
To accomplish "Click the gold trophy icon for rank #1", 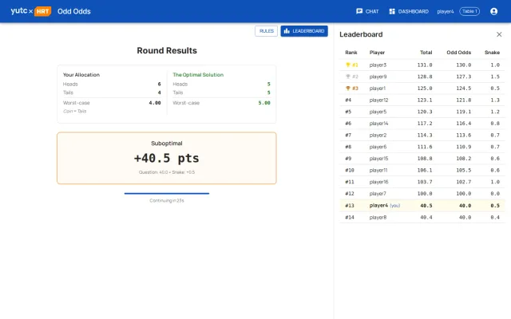I will point(348,65).
